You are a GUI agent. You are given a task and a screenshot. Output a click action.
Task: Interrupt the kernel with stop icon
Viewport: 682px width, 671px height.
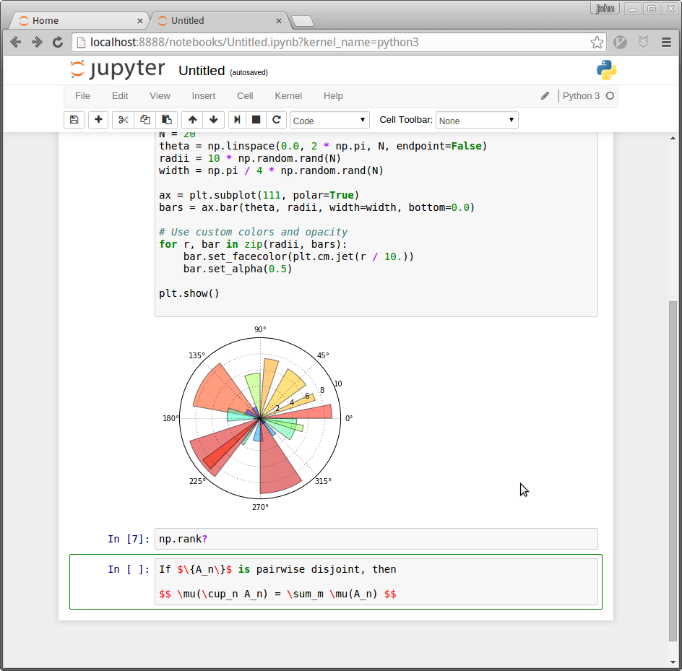[x=256, y=120]
